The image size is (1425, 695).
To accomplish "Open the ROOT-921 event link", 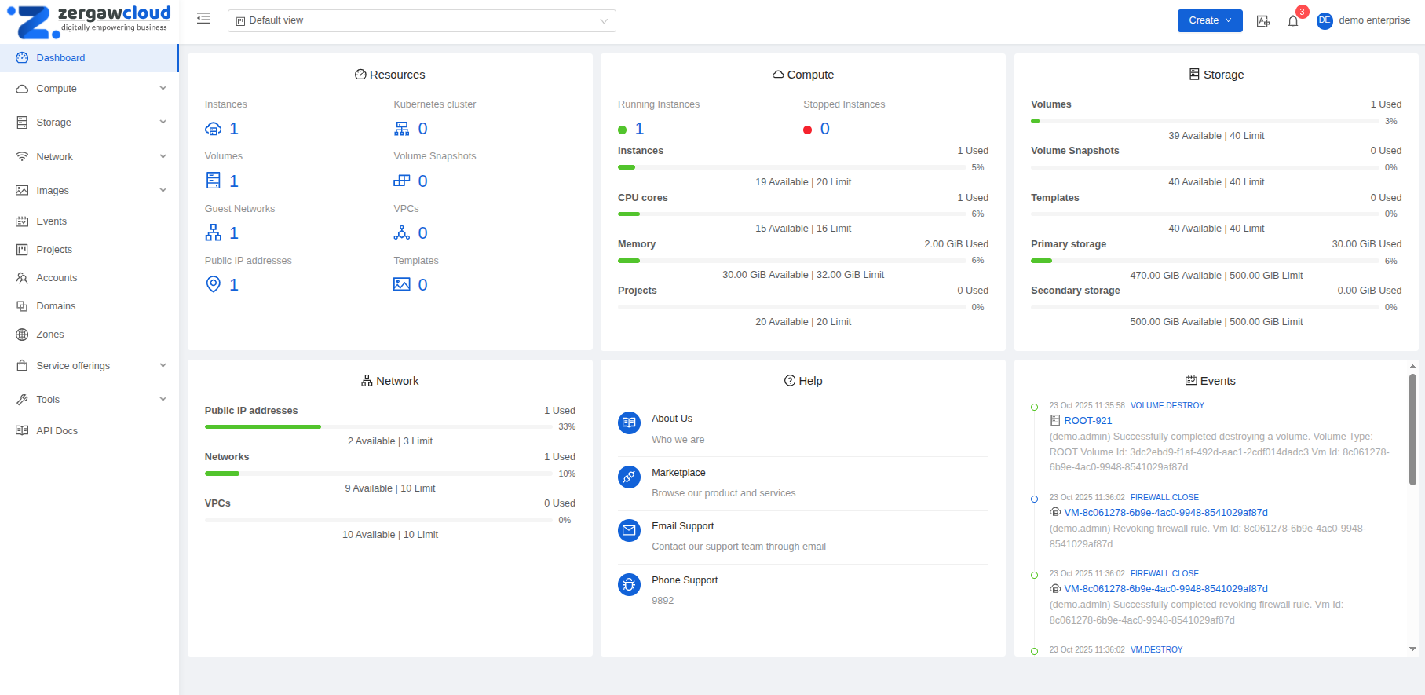I will point(1087,421).
